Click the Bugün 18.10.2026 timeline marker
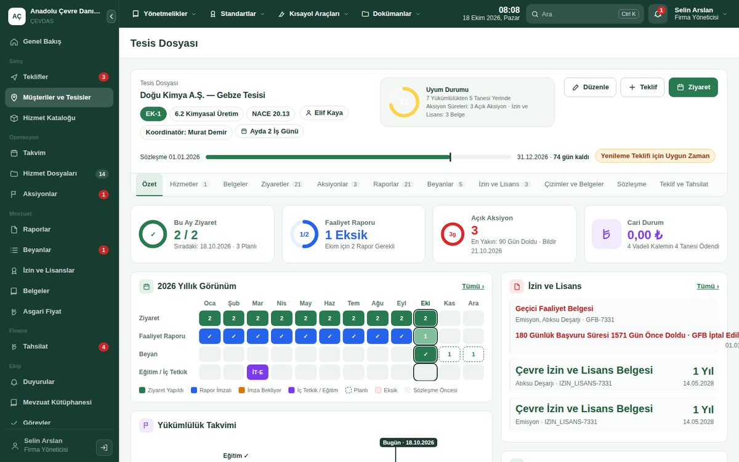 [x=408, y=442]
